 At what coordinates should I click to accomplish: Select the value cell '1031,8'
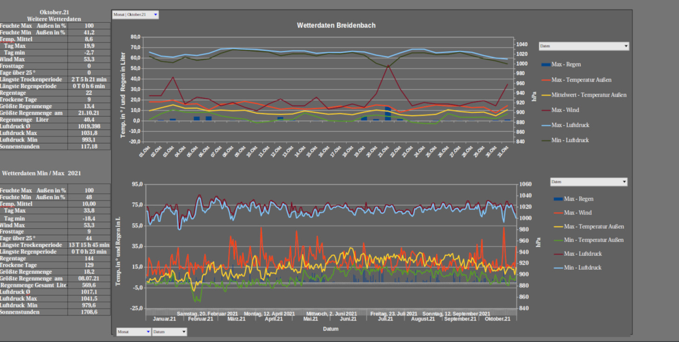pos(89,133)
